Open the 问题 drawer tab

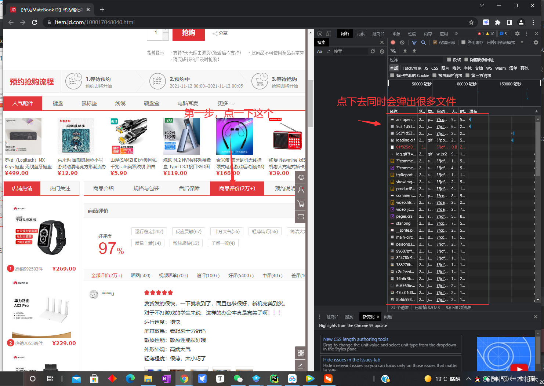388,317
